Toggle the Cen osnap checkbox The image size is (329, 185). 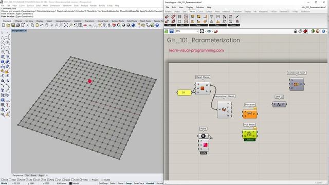[x=34, y=180]
